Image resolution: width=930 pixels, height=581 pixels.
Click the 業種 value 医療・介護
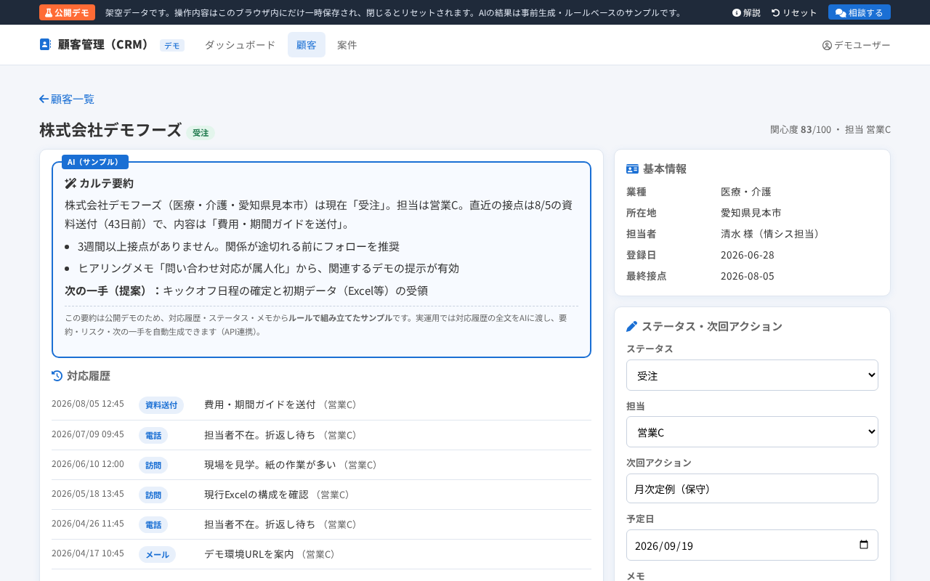click(x=746, y=192)
